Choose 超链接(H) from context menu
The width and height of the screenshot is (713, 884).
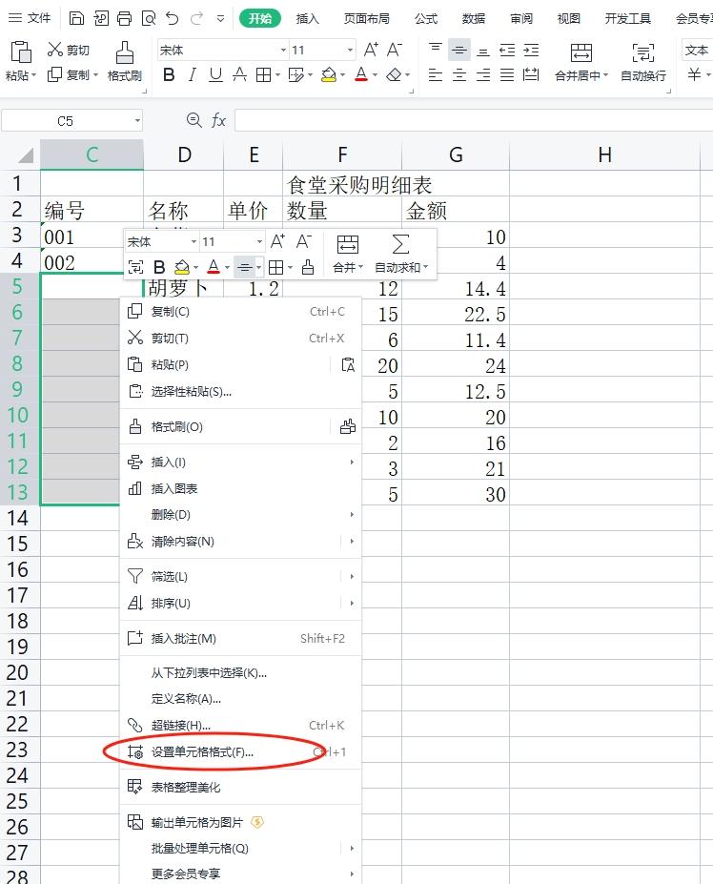tap(240, 725)
